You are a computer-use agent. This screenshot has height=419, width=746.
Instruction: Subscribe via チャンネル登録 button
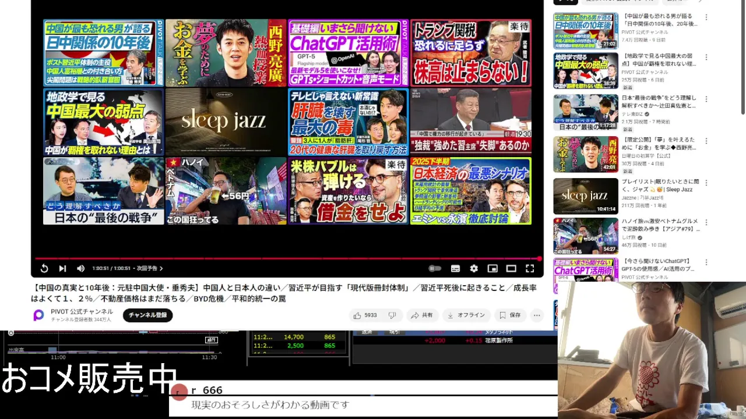[x=147, y=315]
